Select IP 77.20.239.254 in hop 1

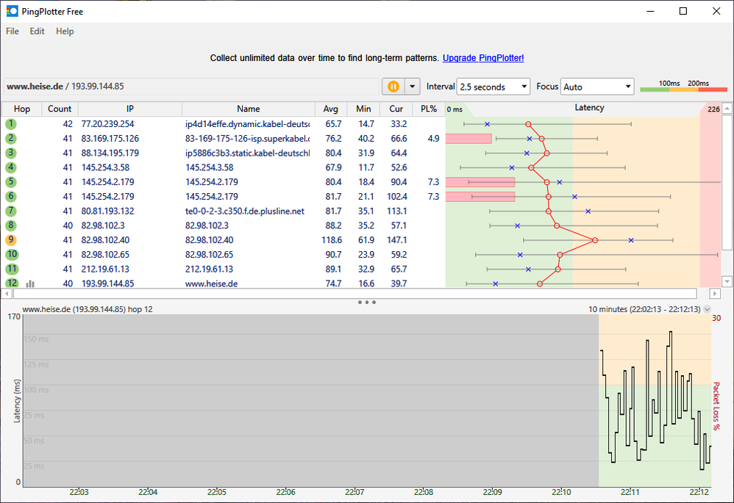click(107, 124)
